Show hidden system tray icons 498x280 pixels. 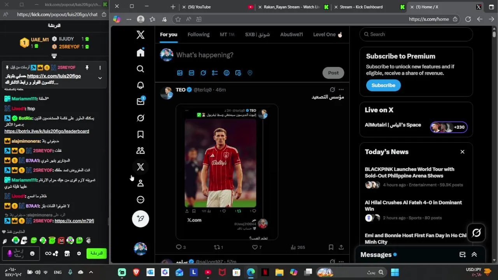91,272
